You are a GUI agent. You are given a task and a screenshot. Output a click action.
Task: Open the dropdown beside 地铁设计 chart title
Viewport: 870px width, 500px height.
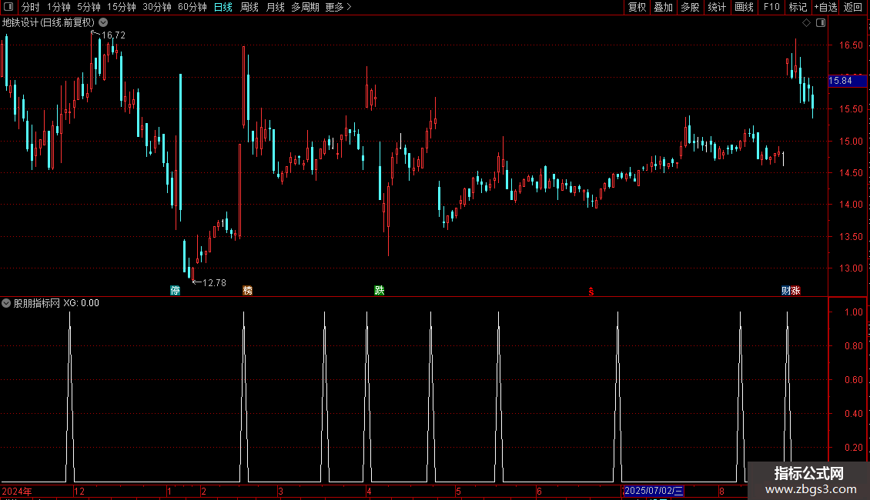pos(103,23)
